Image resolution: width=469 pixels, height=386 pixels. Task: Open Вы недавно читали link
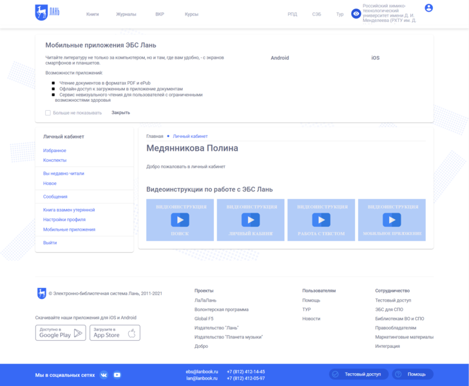coord(64,173)
